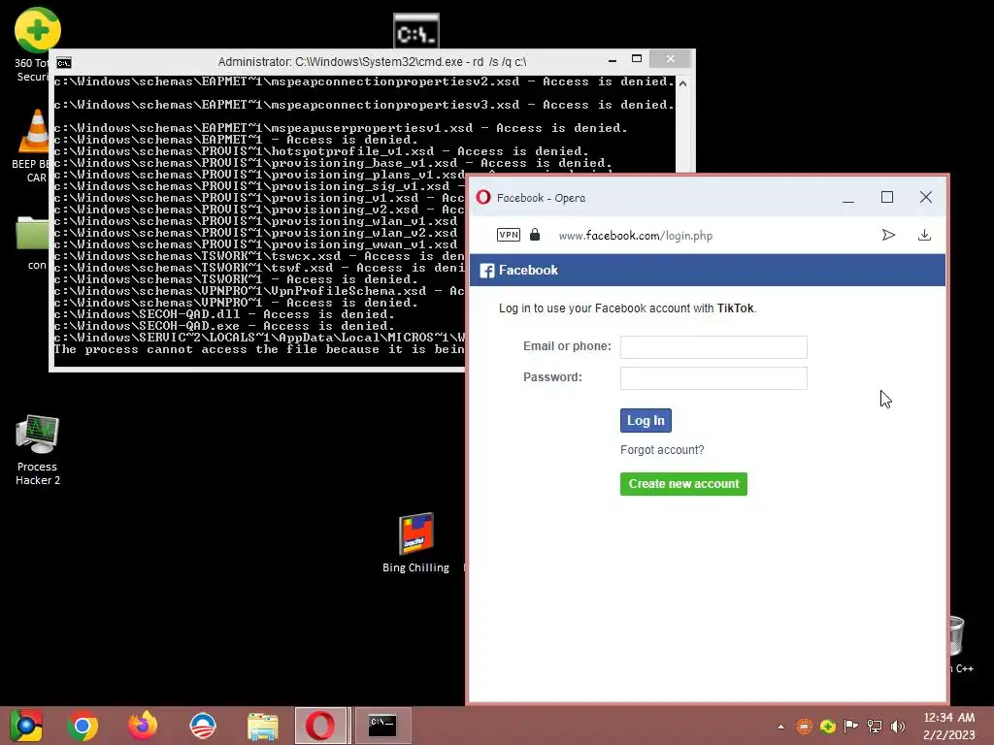Open Google Chrome from the taskbar
The width and height of the screenshot is (994, 745).
(83, 726)
